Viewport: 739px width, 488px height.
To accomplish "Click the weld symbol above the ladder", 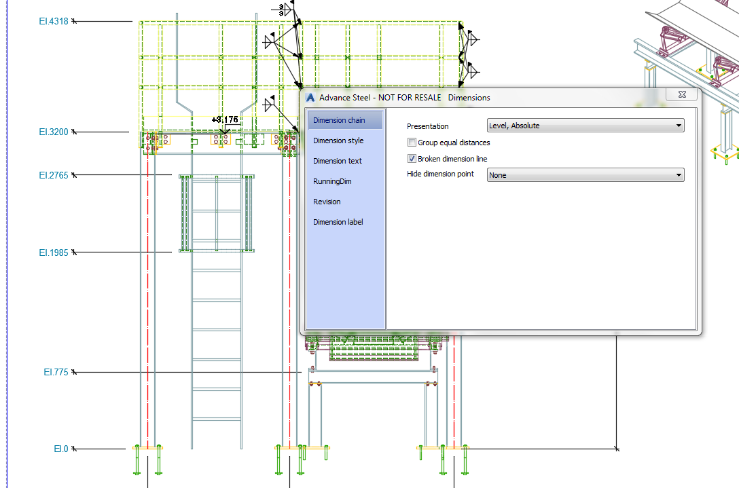I will [x=269, y=103].
